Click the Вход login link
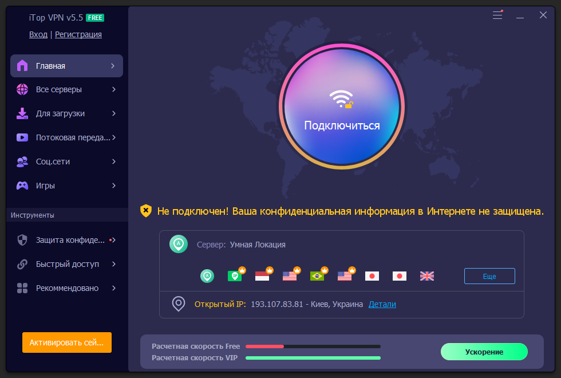 38,34
